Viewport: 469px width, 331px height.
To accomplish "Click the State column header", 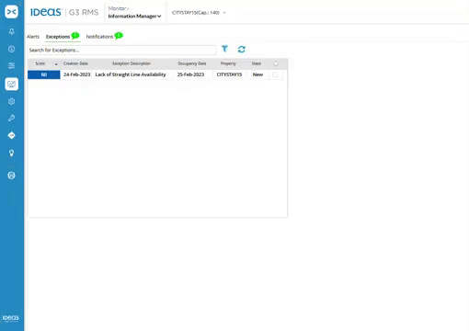I will point(257,63).
